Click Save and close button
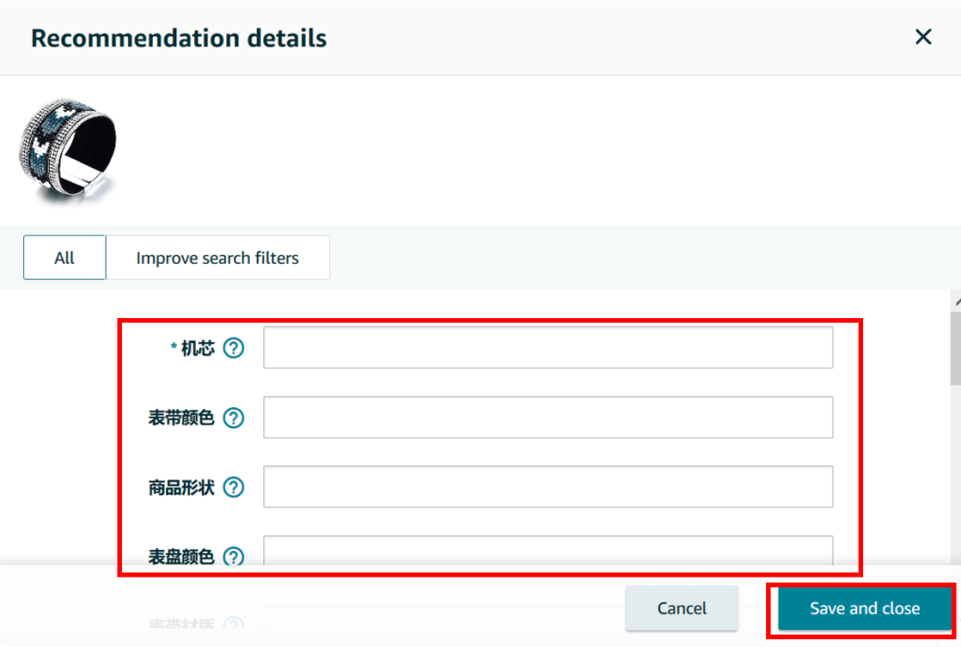This screenshot has height=647, width=961. point(864,608)
